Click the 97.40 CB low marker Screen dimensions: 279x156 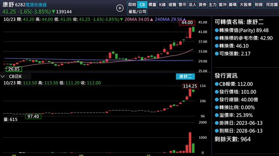tap(33, 116)
